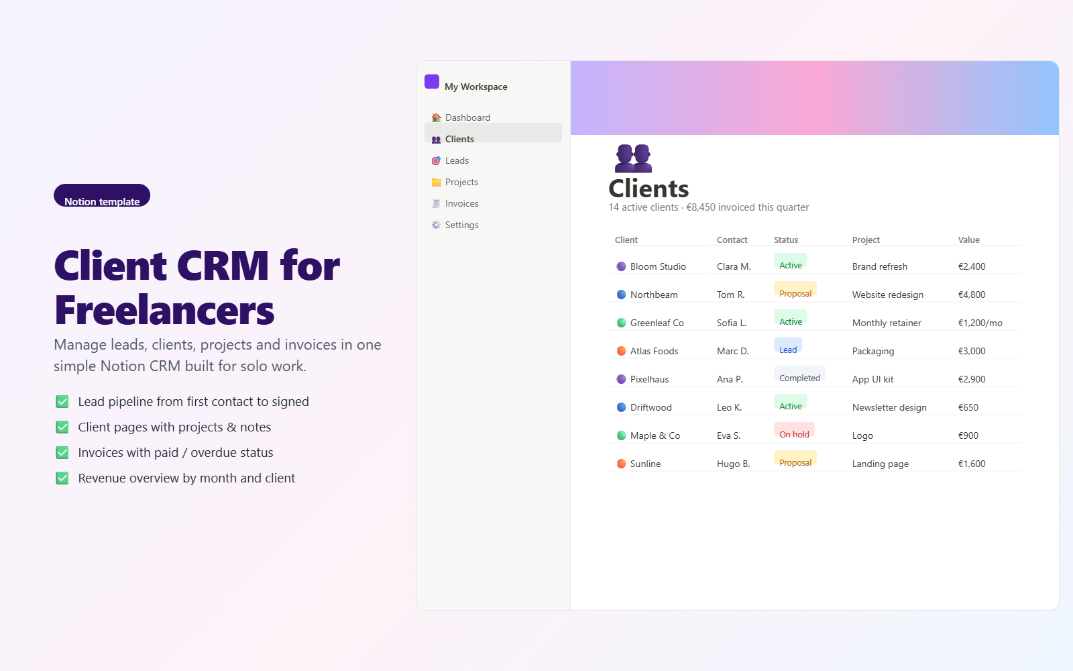This screenshot has width=1073, height=671.
Task: Click Northbeam's Proposal status tag
Action: (x=795, y=290)
